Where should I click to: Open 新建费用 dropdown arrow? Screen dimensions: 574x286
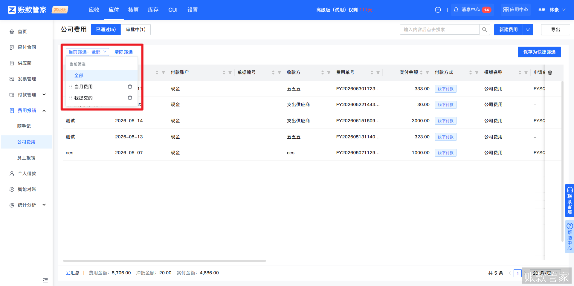point(528,30)
